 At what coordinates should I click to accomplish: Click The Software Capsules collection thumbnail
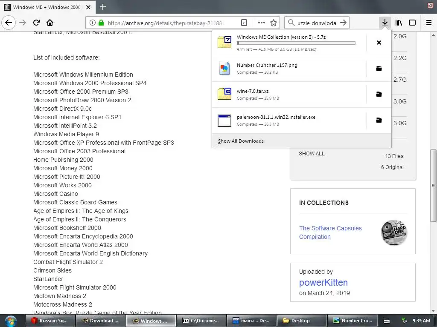pyautogui.click(x=394, y=232)
